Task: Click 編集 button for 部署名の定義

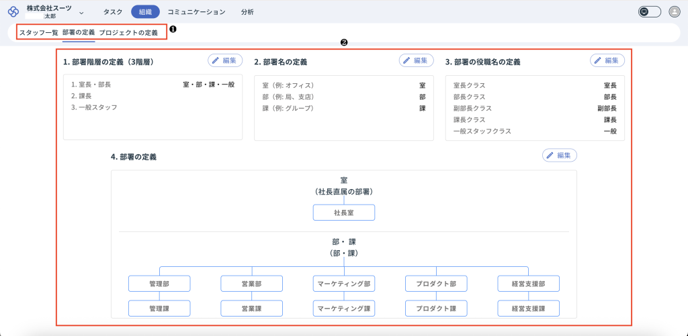Action: click(416, 60)
